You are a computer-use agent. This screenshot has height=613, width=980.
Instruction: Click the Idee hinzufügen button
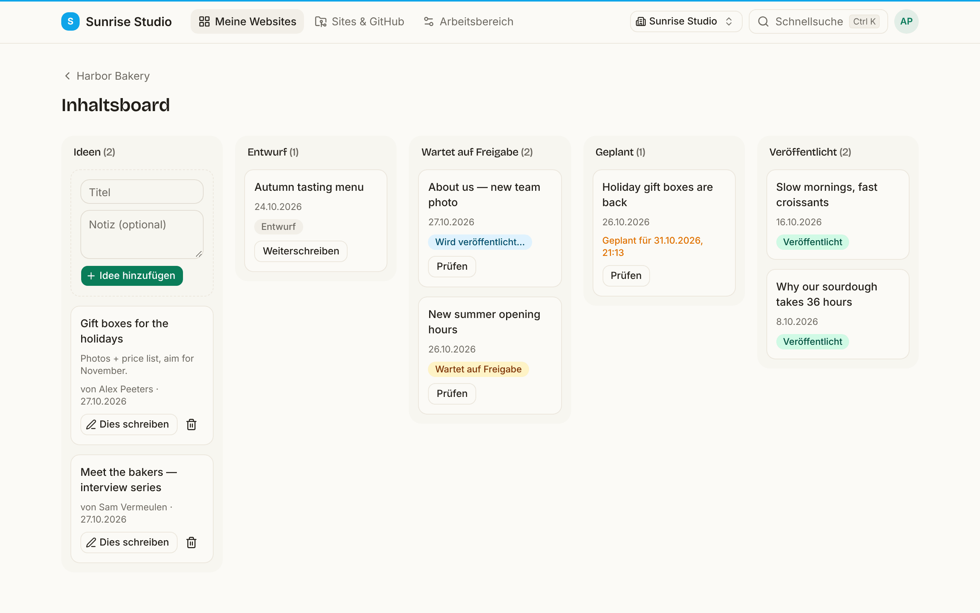click(x=132, y=276)
